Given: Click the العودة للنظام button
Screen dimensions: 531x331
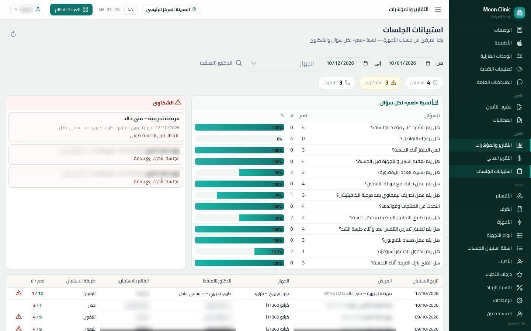Looking at the screenshot, I should [x=71, y=10].
